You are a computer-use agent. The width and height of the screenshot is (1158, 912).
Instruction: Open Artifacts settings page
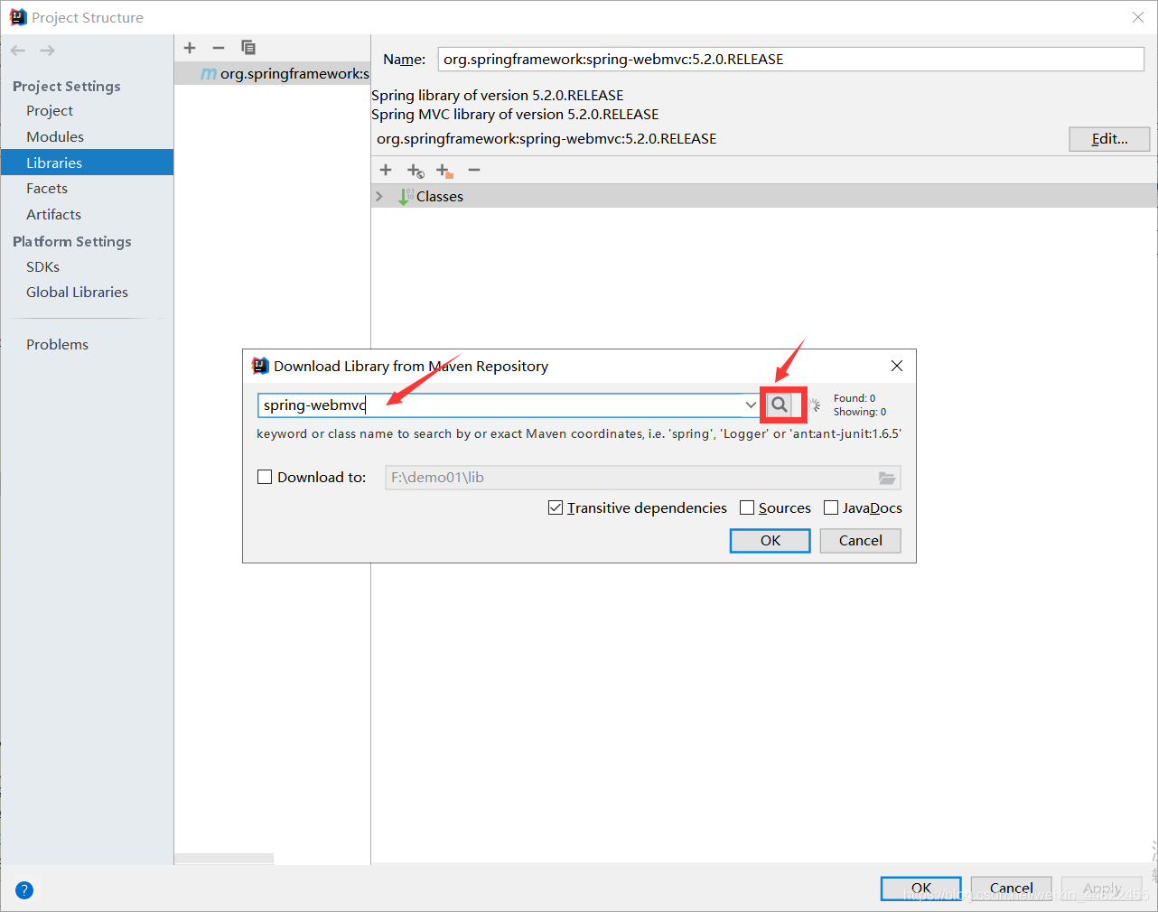(53, 214)
